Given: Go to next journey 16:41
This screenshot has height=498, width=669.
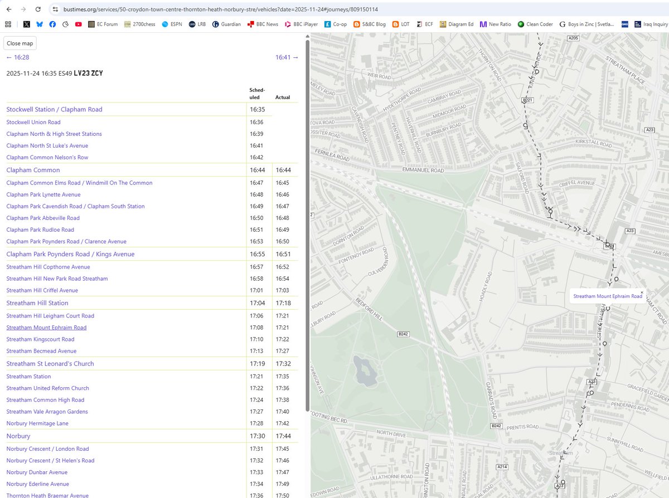Looking at the screenshot, I should click(x=287, y=57).
